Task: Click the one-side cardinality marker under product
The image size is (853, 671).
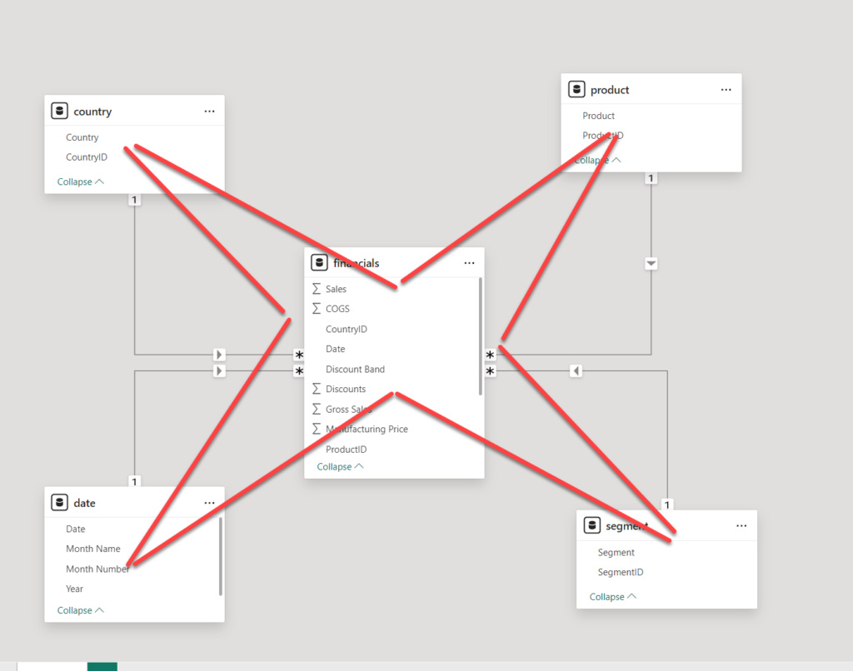Action: (651, 178)
